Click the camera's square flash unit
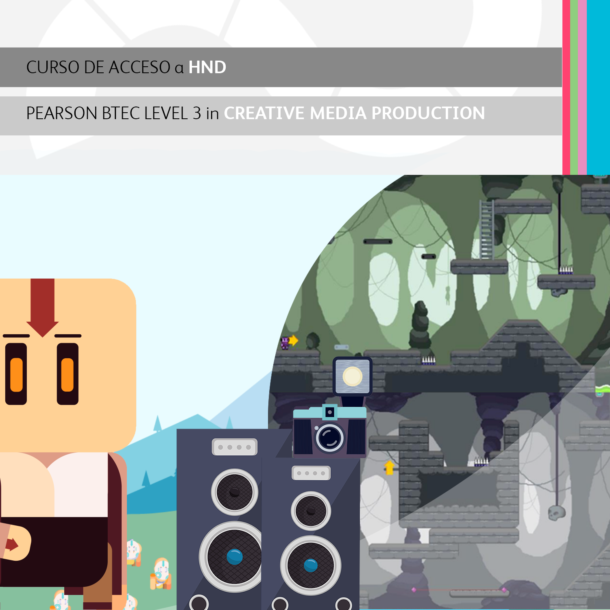 coord(352,376)
